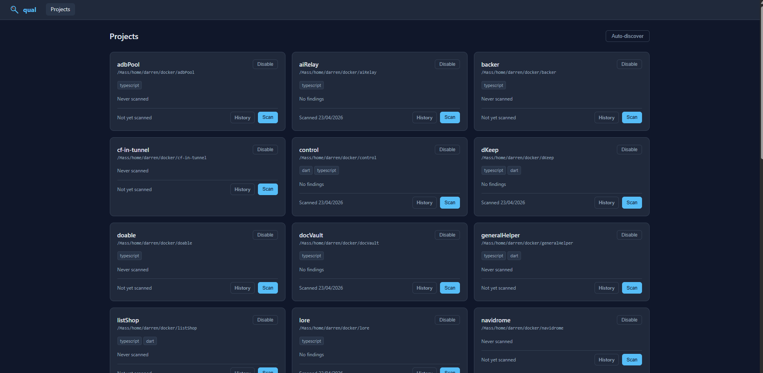Screen dimensions: 763x373
Task: Click the typescript tag on listShop
Action: [129, 341]
